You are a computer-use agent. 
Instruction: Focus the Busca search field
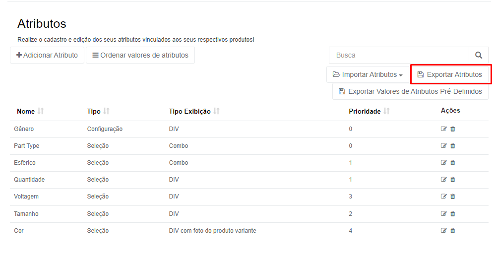399,55
